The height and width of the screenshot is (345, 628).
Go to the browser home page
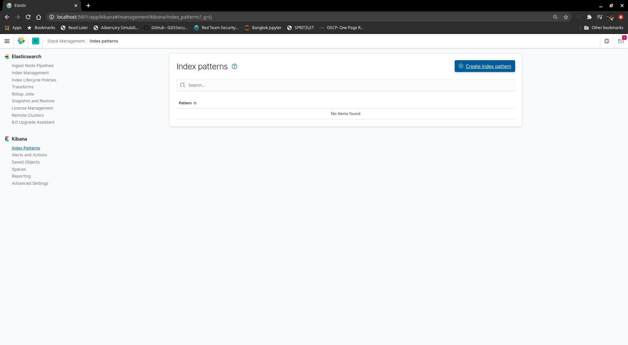39,17
